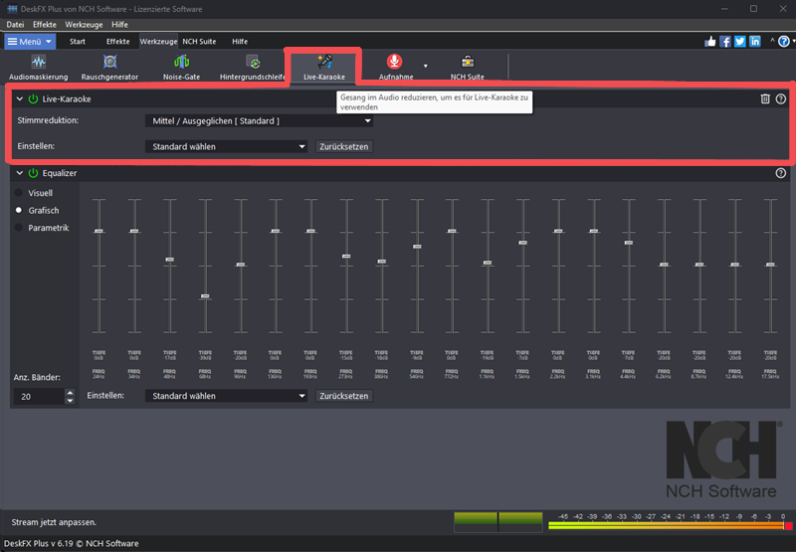Click the 546Hz band slider handle
The image size is (796, 552).
[417, 247]
